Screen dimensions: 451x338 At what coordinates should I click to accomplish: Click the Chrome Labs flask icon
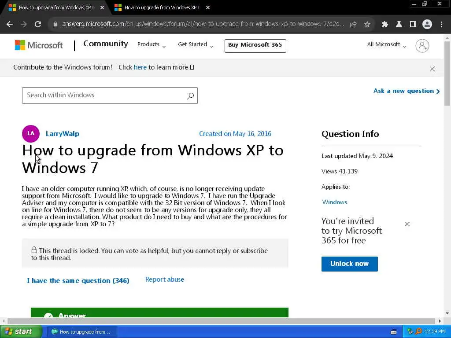[399, 25]
